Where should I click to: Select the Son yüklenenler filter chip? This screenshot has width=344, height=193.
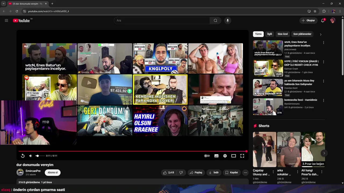click(x=302, y=34)
